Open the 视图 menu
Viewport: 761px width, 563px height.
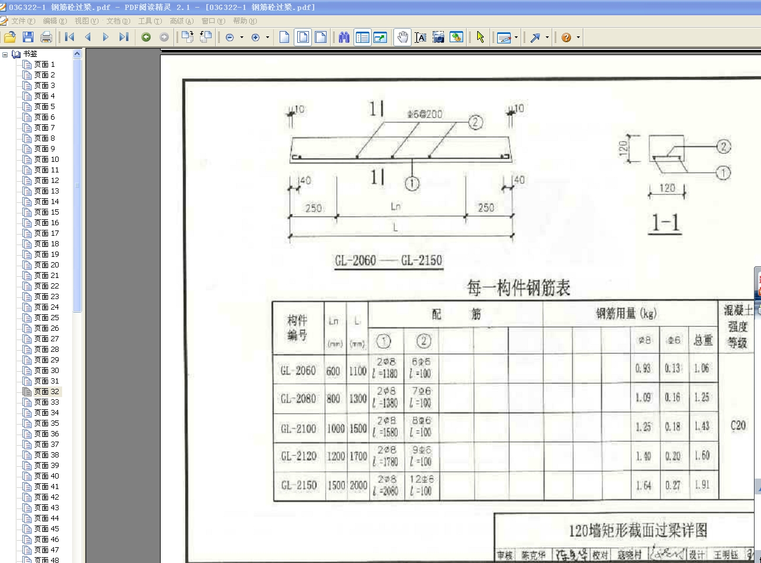pos(86,21)
